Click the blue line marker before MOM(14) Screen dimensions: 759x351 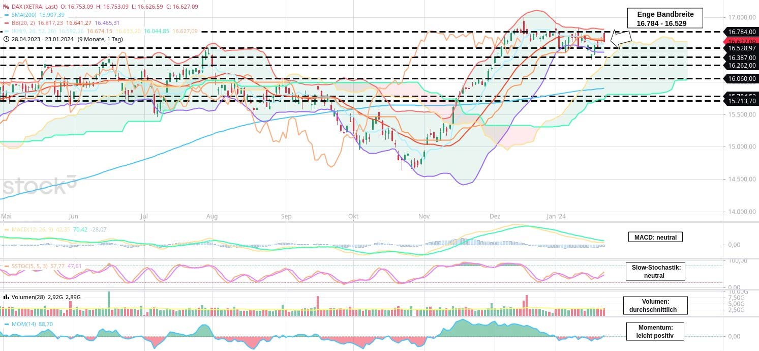6,324
